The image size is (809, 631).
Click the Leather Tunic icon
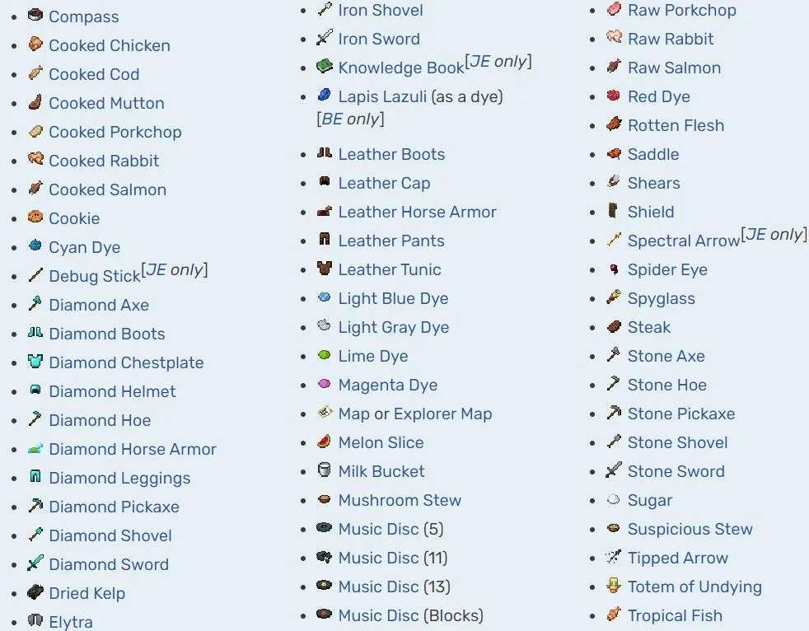click(325, 269)
